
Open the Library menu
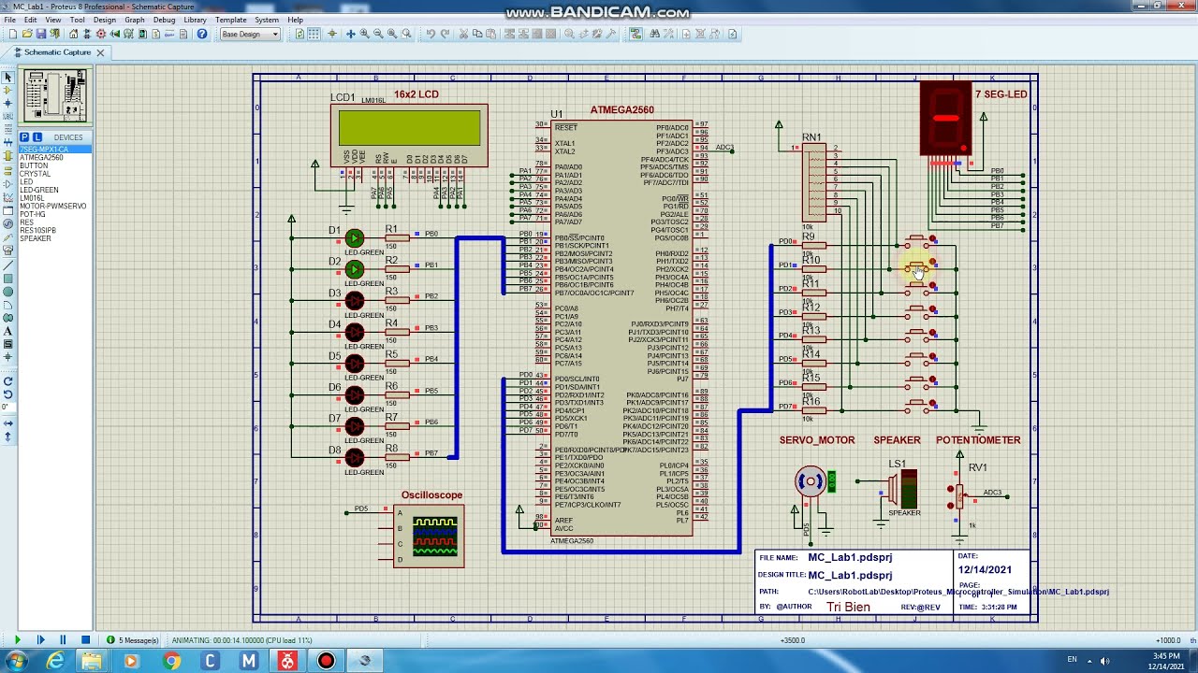pos(195,20)
